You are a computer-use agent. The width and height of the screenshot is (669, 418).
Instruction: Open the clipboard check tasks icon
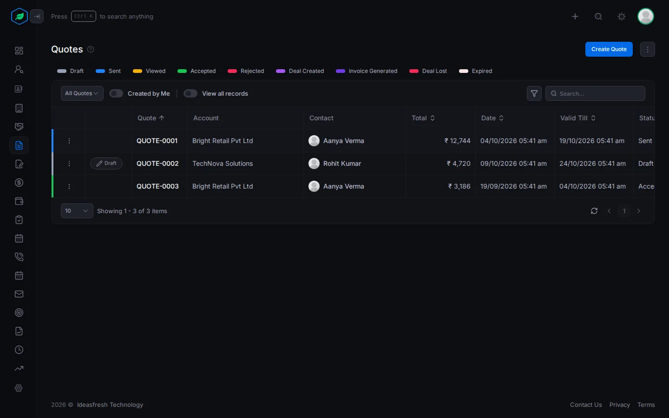19,220
